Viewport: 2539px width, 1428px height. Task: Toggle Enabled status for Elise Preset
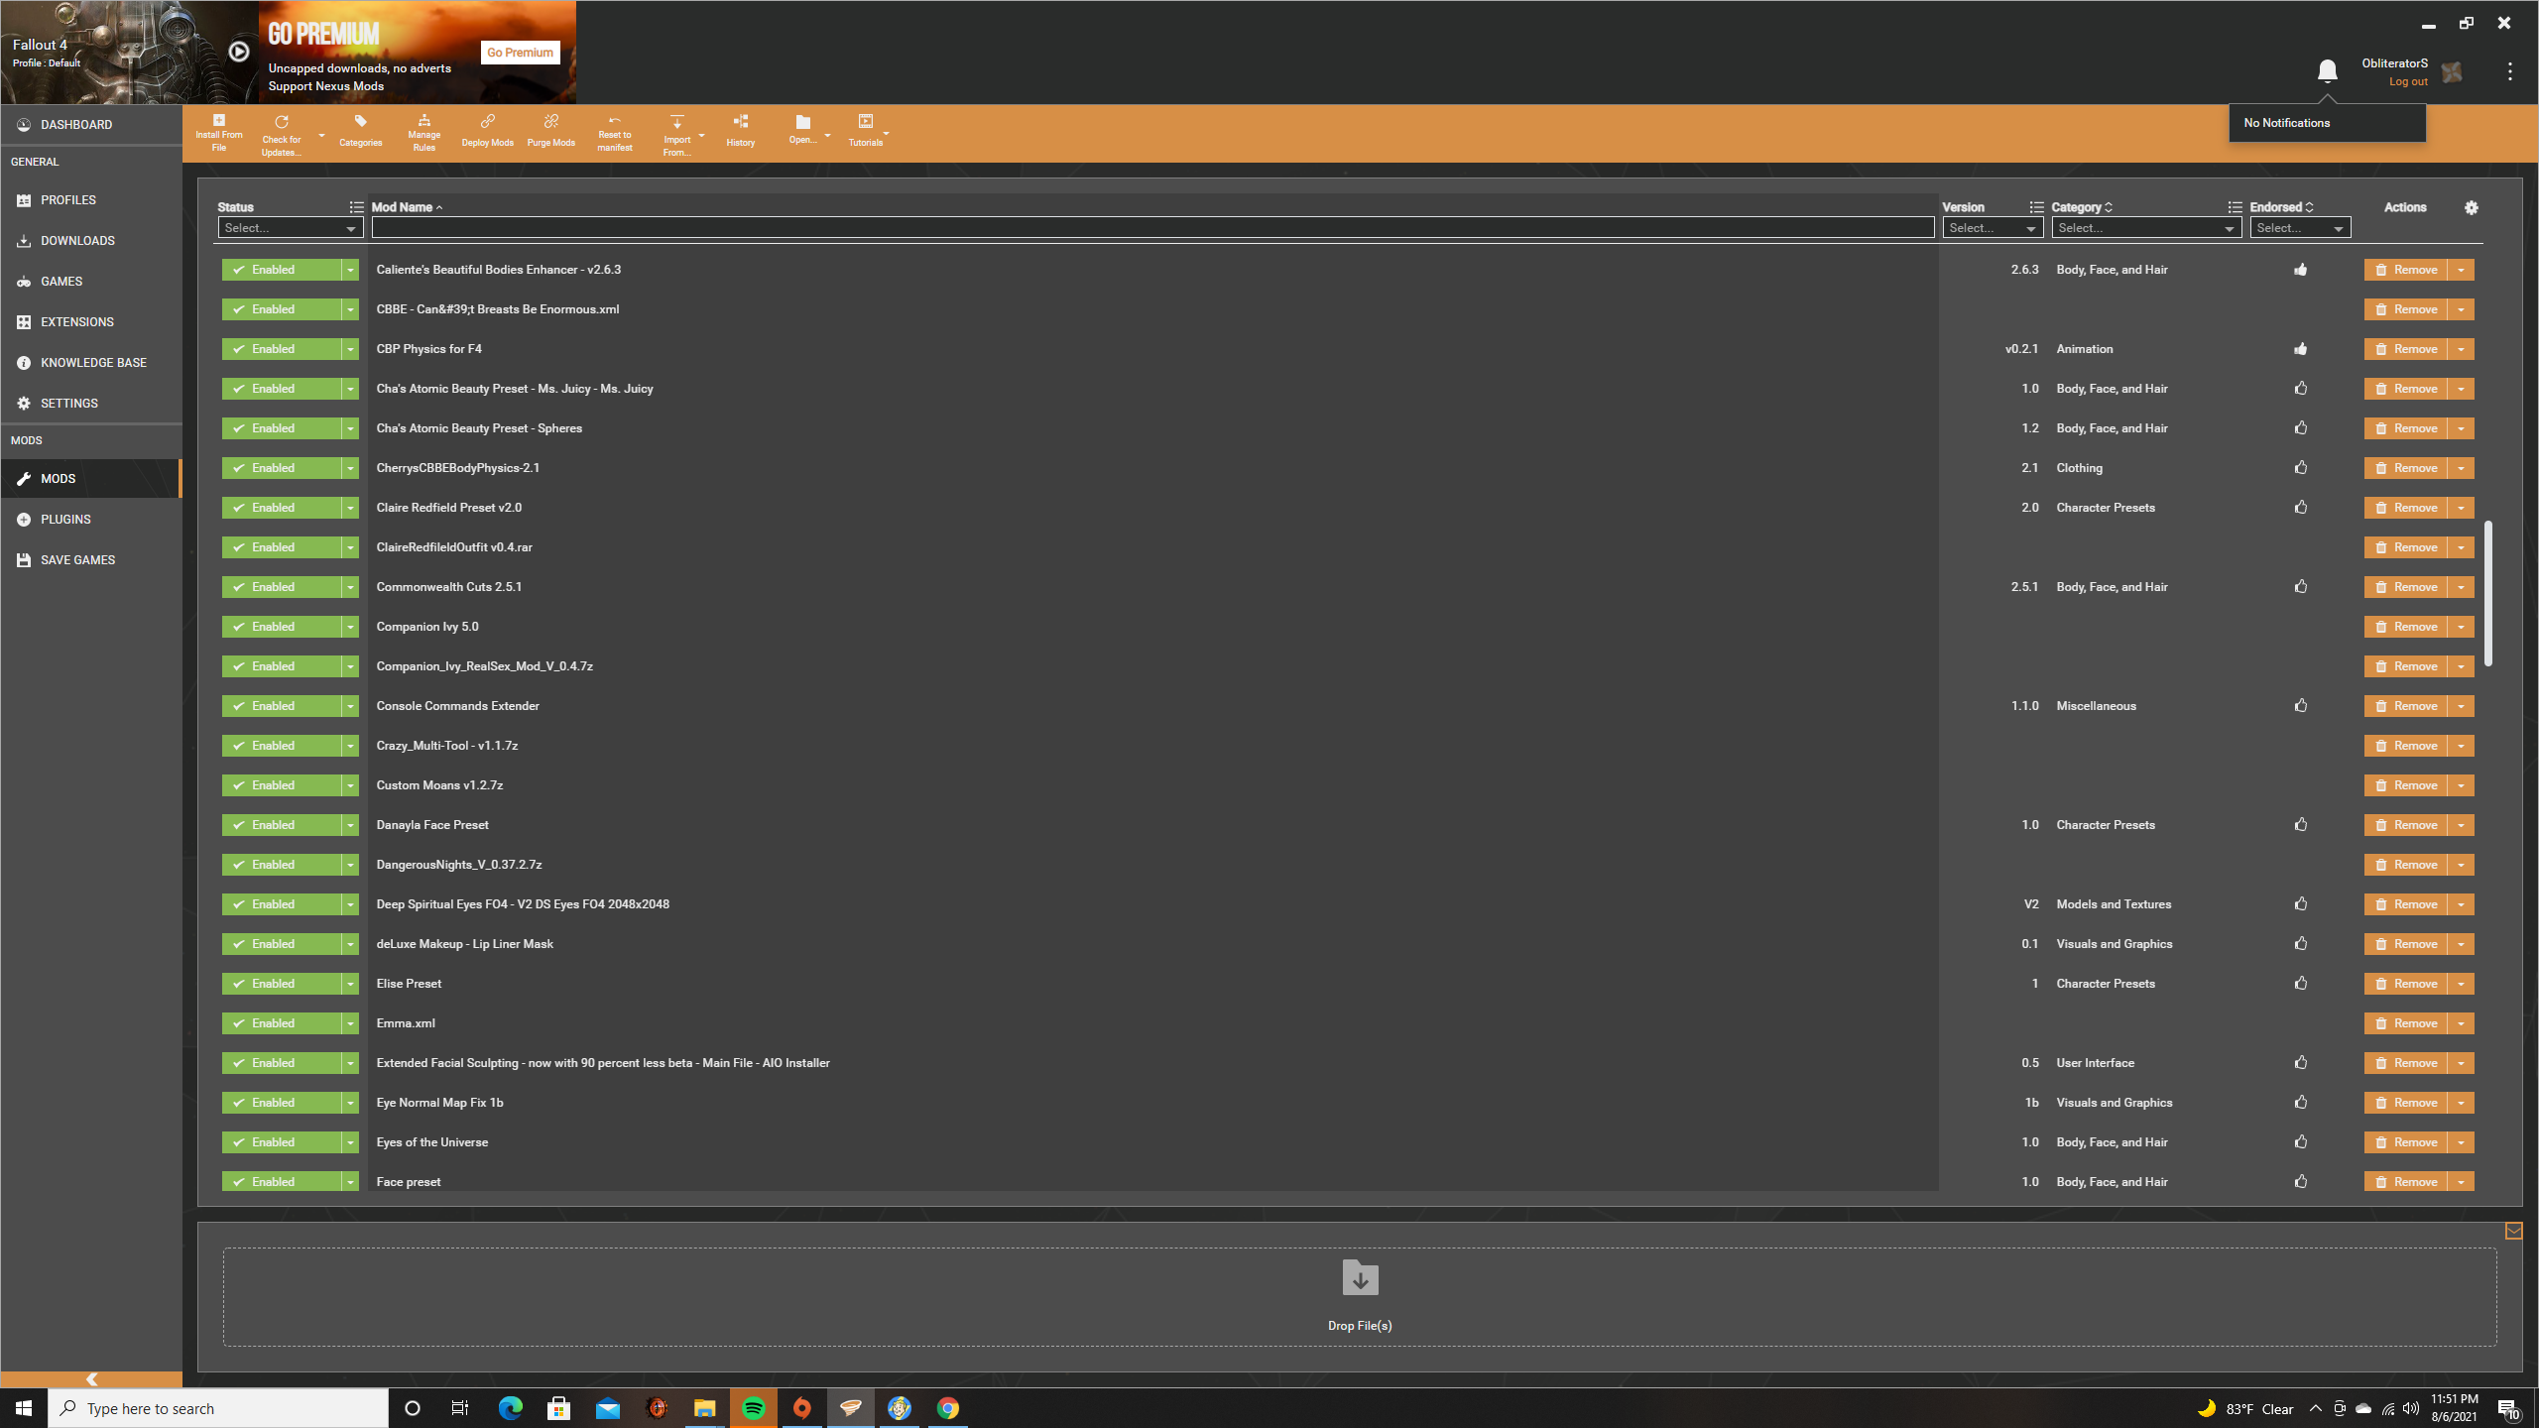coord(282,984)
